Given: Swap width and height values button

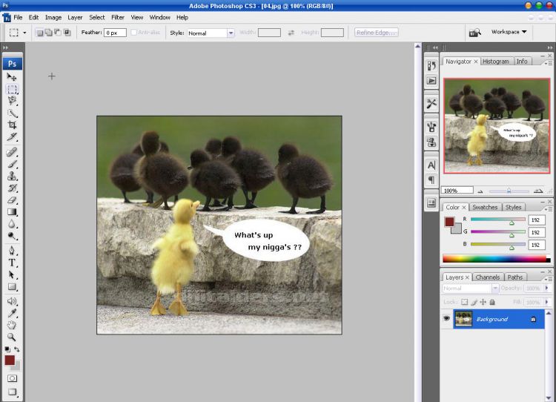Looking at the screenshot, I should coord(291,33).
